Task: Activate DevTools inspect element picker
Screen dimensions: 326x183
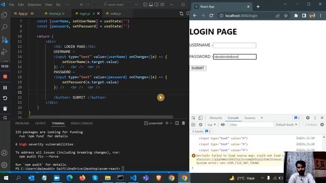Action: 194,118
